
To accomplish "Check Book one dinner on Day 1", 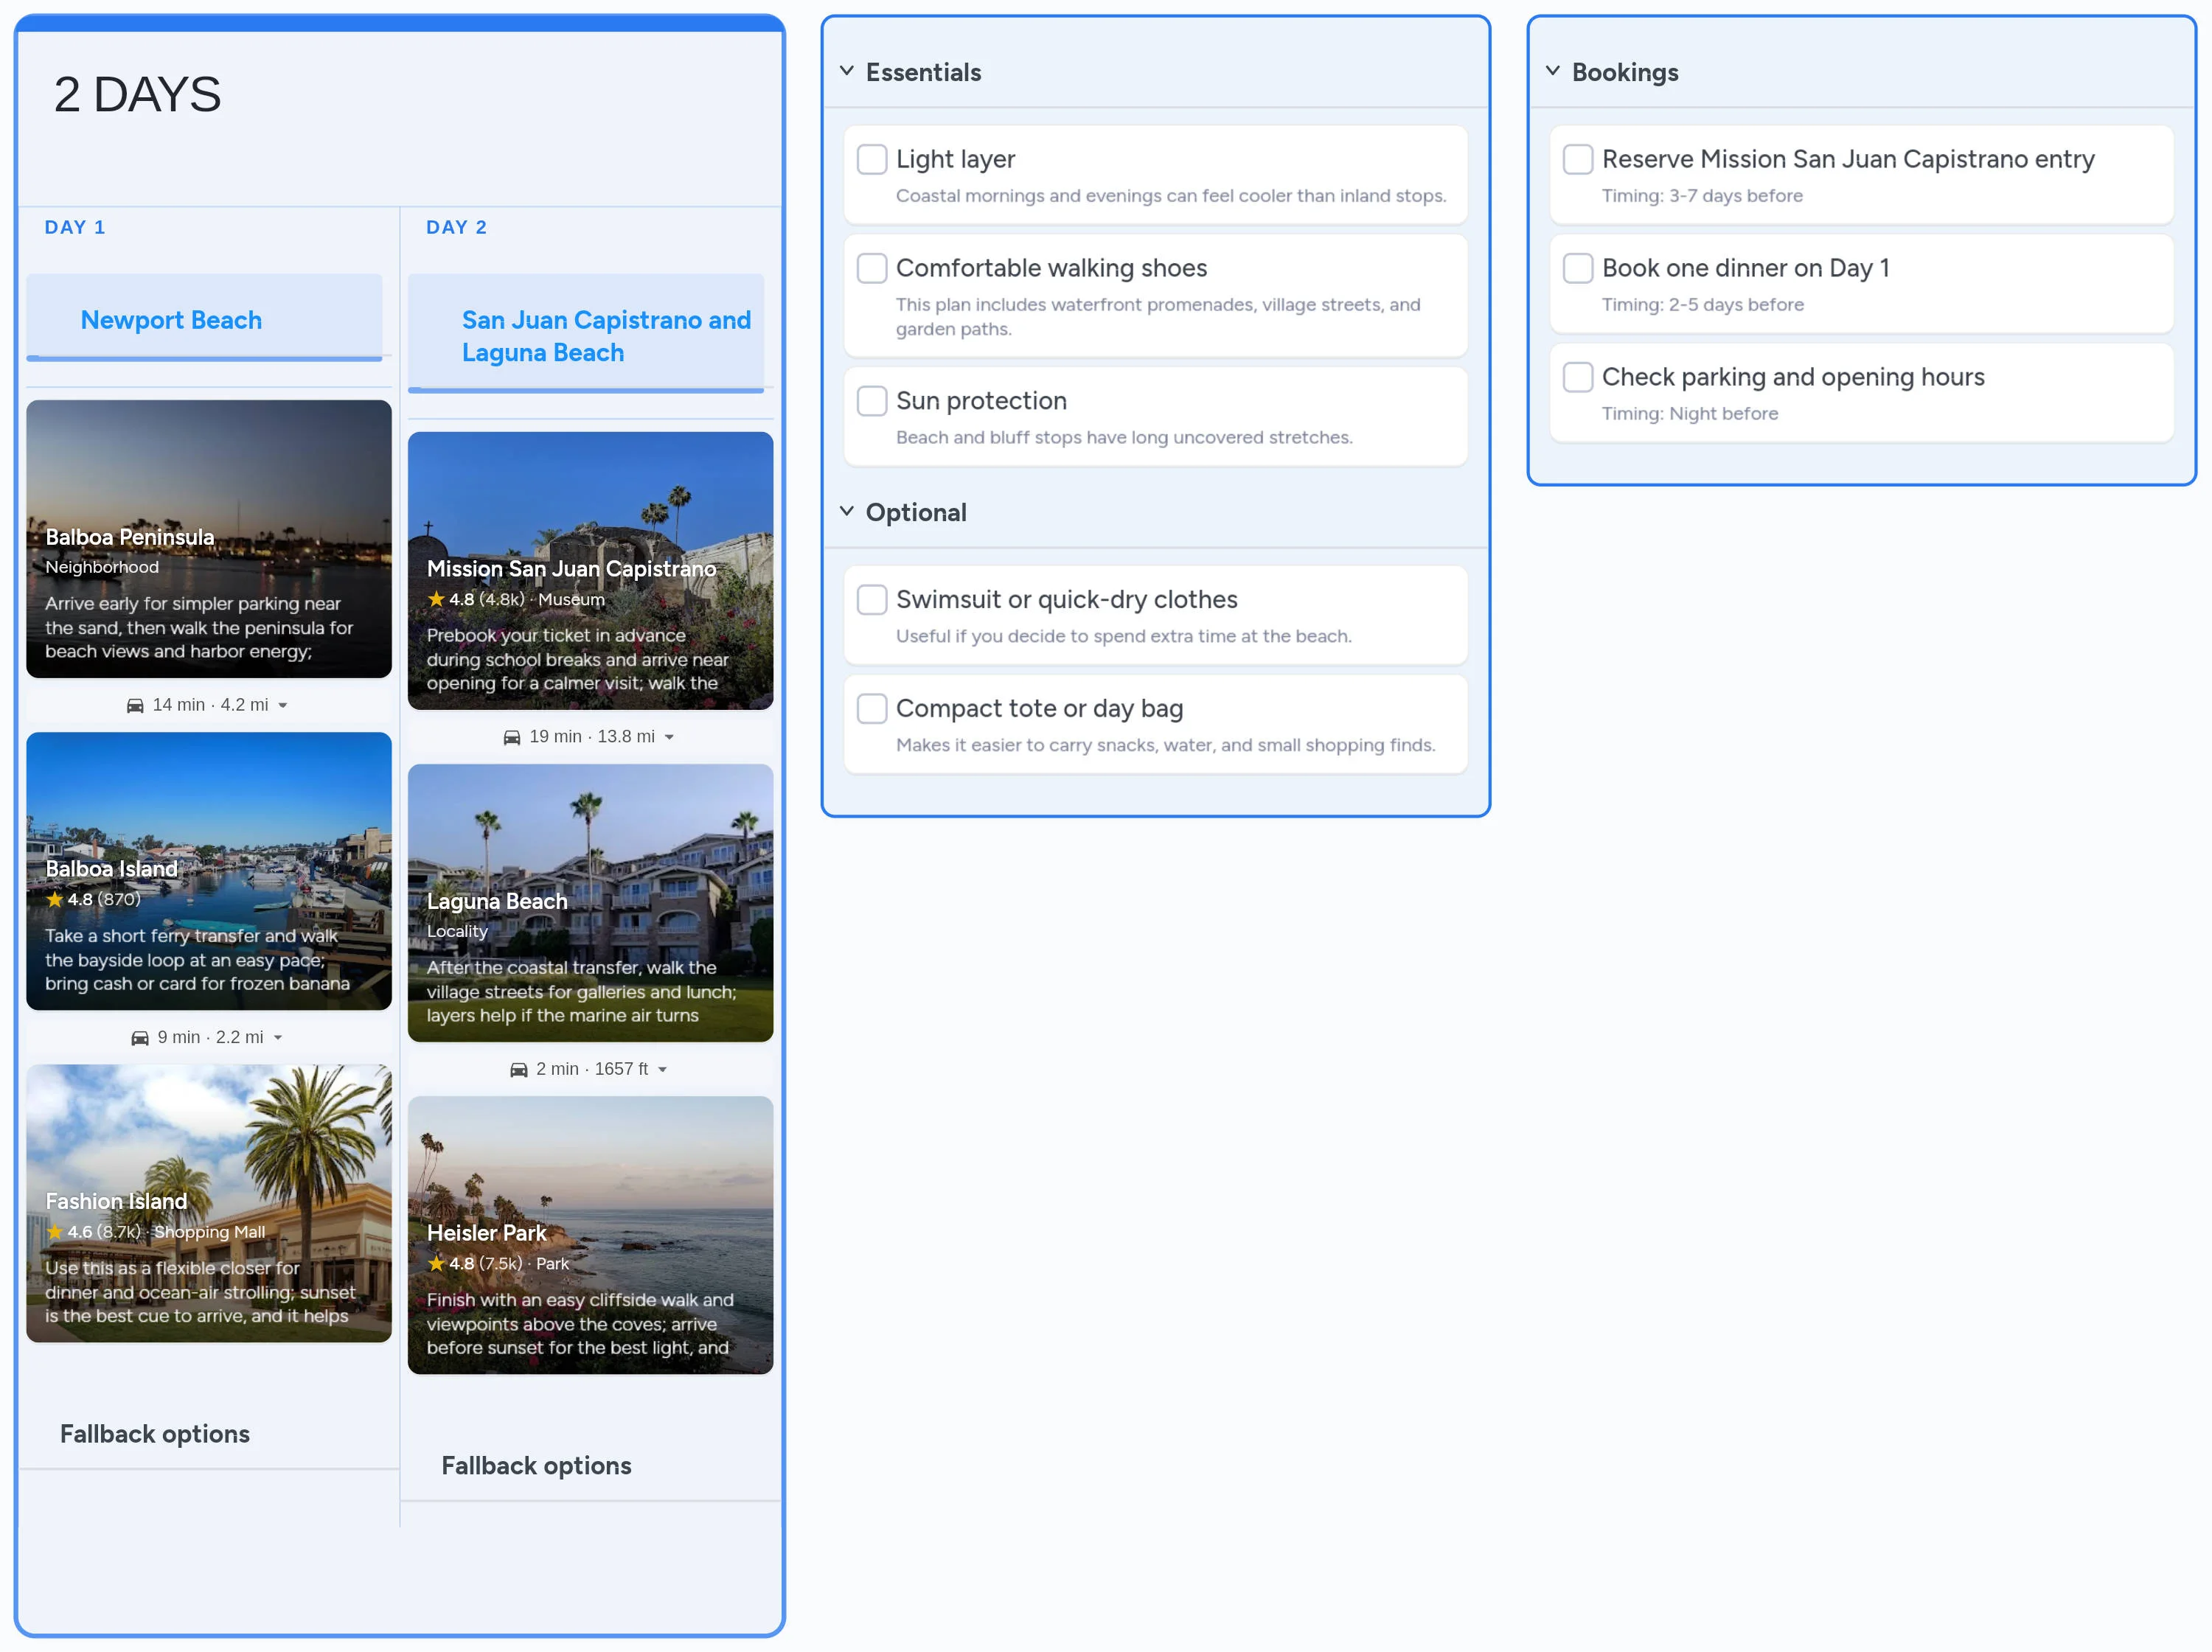I will click(1578, 267).
